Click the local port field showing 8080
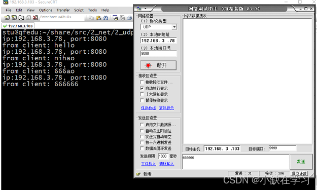Screen dimensions: 317x190 pyautogui.click(x=158, y=54)
